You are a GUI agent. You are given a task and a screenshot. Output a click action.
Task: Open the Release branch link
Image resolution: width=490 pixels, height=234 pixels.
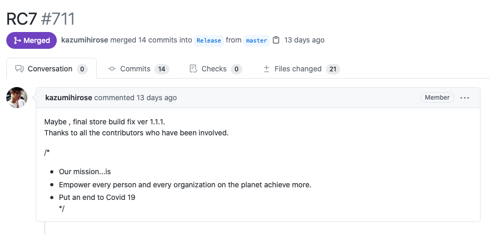click(x=209, y=40)
